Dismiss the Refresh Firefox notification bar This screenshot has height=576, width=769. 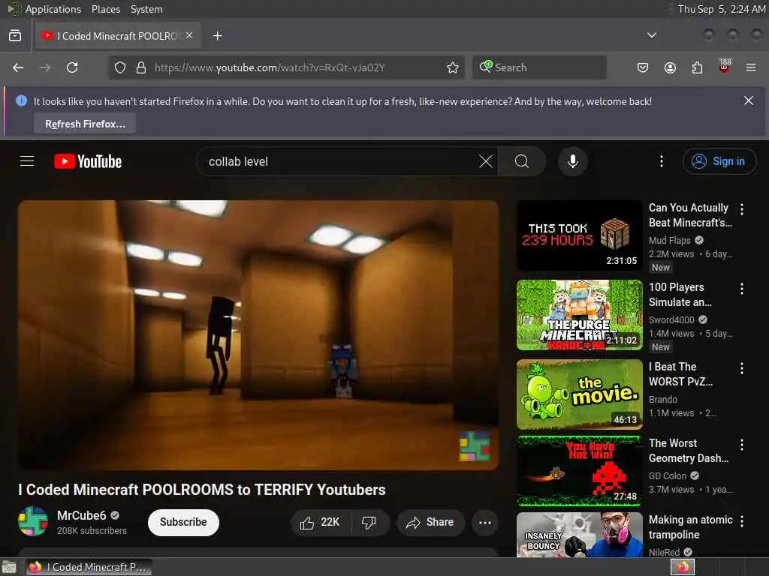[749, 101]
